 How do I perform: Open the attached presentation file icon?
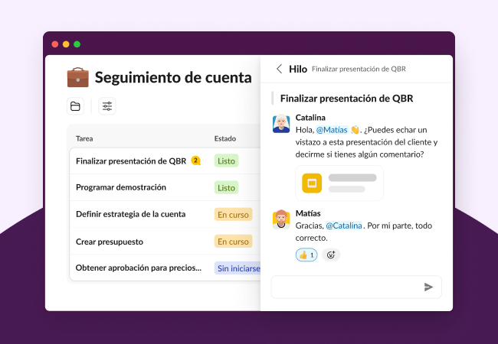[x=311, y=183]
